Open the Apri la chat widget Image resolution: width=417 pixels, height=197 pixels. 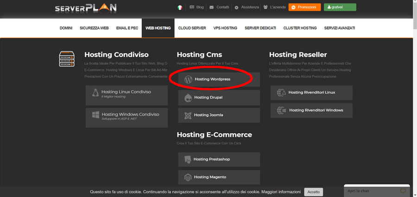pos(377,191)
